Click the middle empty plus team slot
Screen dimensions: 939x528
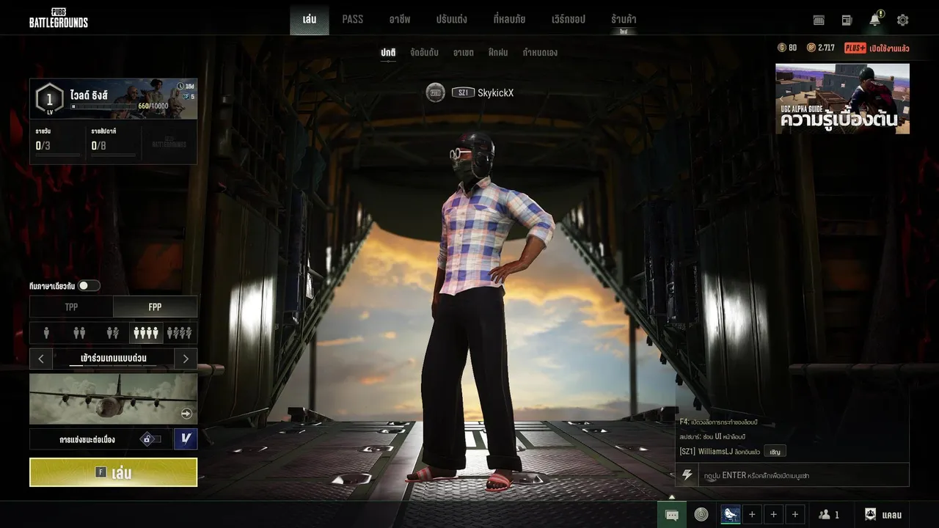point(773,515)
